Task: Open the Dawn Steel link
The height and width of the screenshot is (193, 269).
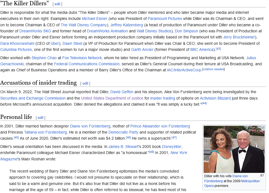Action: 72,43
